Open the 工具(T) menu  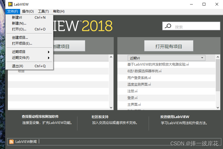click(x=43, y=11)
